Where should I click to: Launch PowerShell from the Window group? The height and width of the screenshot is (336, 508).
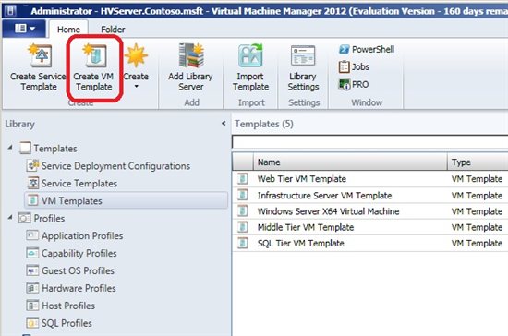(367, 50)
